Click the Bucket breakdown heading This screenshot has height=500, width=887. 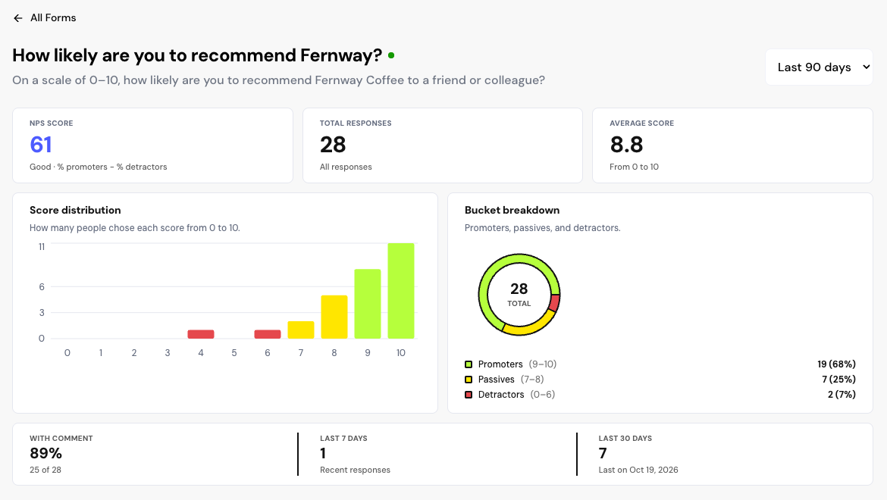tap(512, 210)
